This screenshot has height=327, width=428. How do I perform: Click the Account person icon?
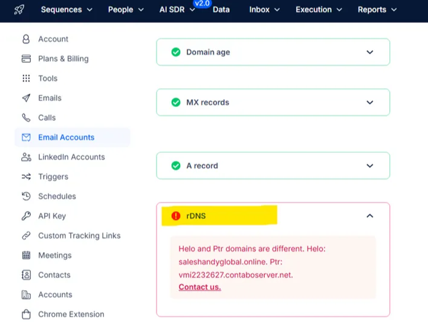(26, 39)
